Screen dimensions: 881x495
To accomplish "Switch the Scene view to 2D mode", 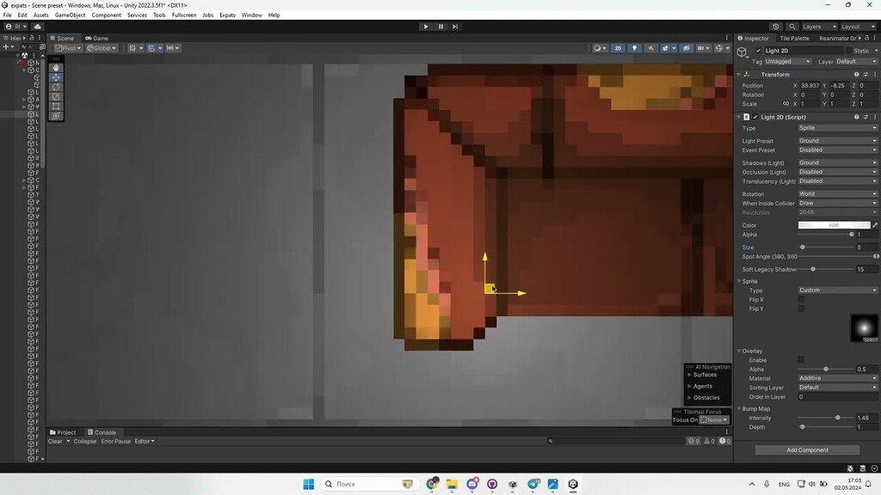I will click(x=619, y=48).
